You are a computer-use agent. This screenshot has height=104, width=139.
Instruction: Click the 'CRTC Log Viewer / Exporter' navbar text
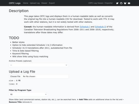click(x=101, y=3)
